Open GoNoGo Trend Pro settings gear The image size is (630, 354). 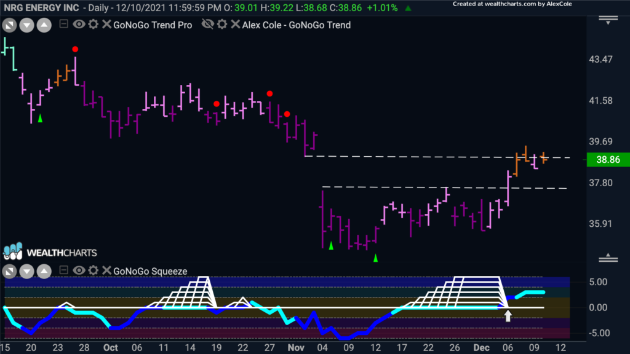tap(94, 25)
